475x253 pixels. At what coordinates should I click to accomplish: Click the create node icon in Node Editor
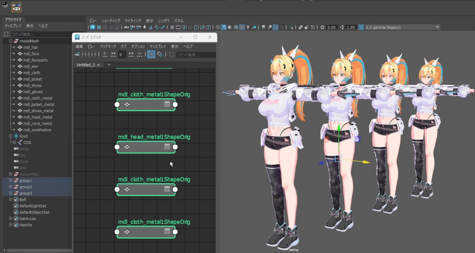pyautogui.click(x=77, y=55)
